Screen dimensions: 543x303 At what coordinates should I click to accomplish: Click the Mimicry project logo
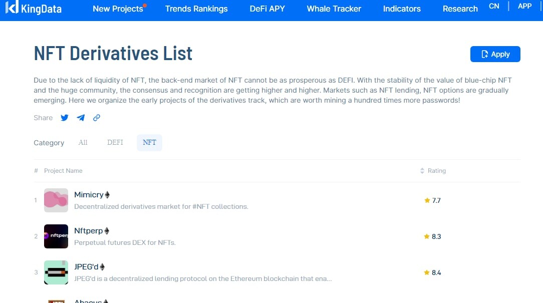pos(56,200)
